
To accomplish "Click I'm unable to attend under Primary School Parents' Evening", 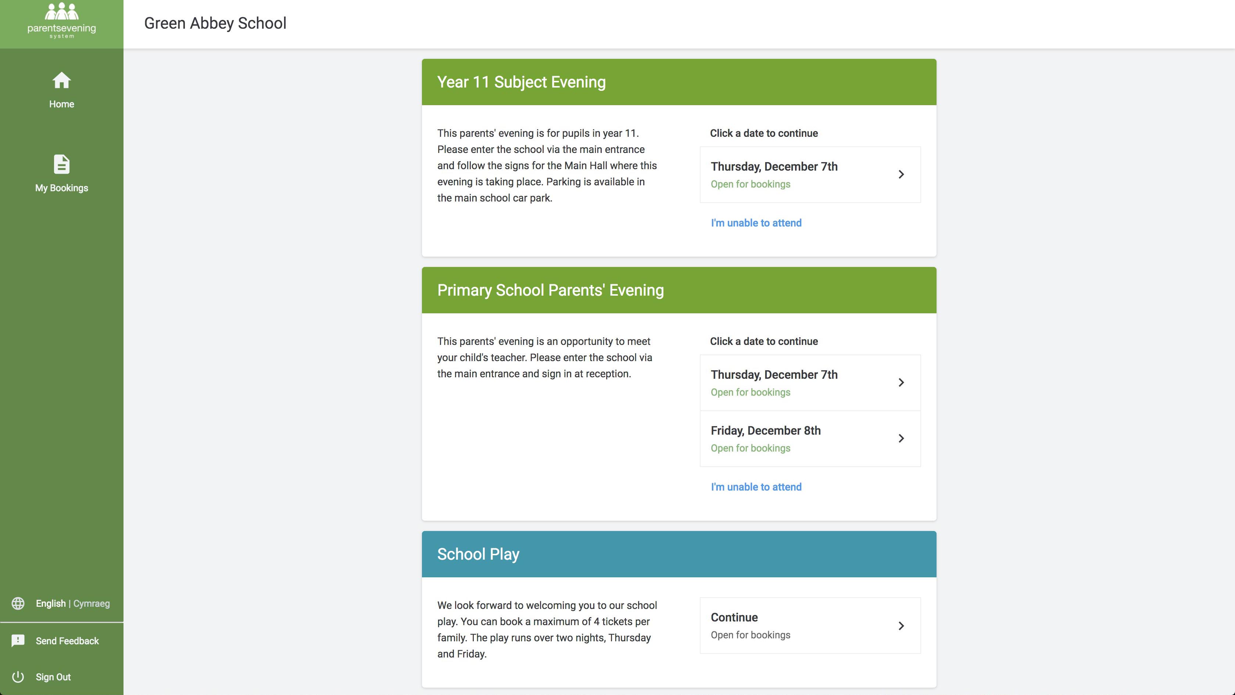I will click(756, 487).
